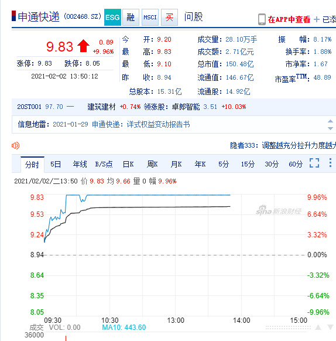This screenshot has width=336, height=341.
Task: Click the 融 margin trading badge
Action: click(131, 18)
